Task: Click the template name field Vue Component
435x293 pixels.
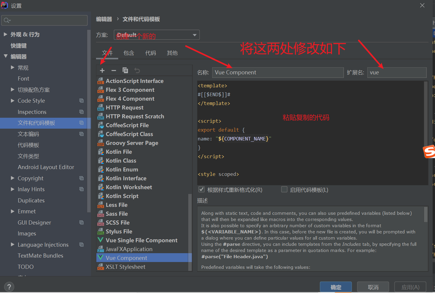Action: tap(278, 73)
